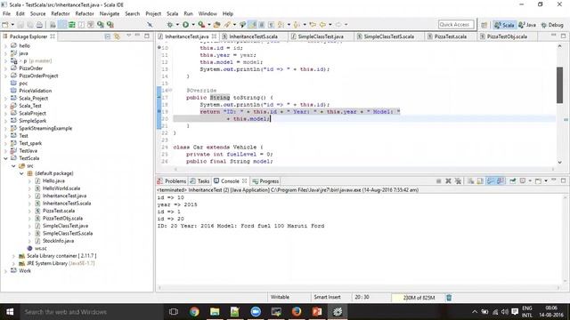The height and width of the screenshot is (320, 570).
Task: Click the Open Perspective icon
Action: [x=484, y=25]
